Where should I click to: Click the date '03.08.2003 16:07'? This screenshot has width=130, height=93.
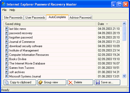109,63
